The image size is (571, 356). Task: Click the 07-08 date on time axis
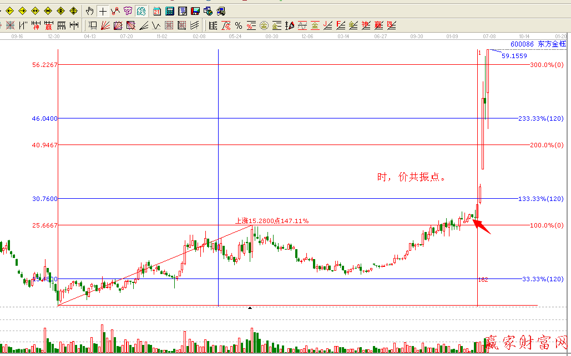[x=489, y=36]
